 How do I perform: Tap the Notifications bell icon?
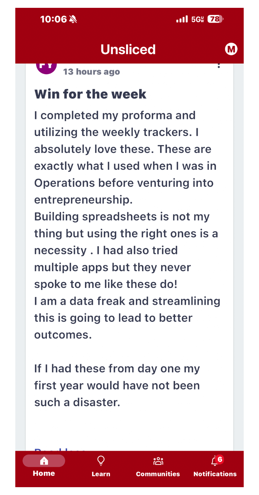tap(214, 462)
